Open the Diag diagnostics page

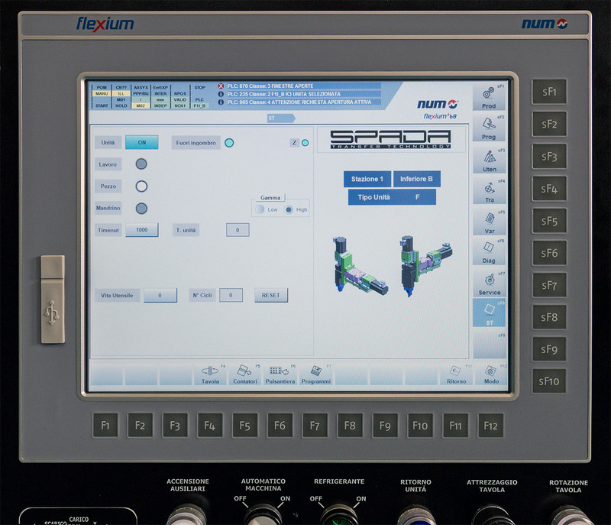[x=489, y=251]
